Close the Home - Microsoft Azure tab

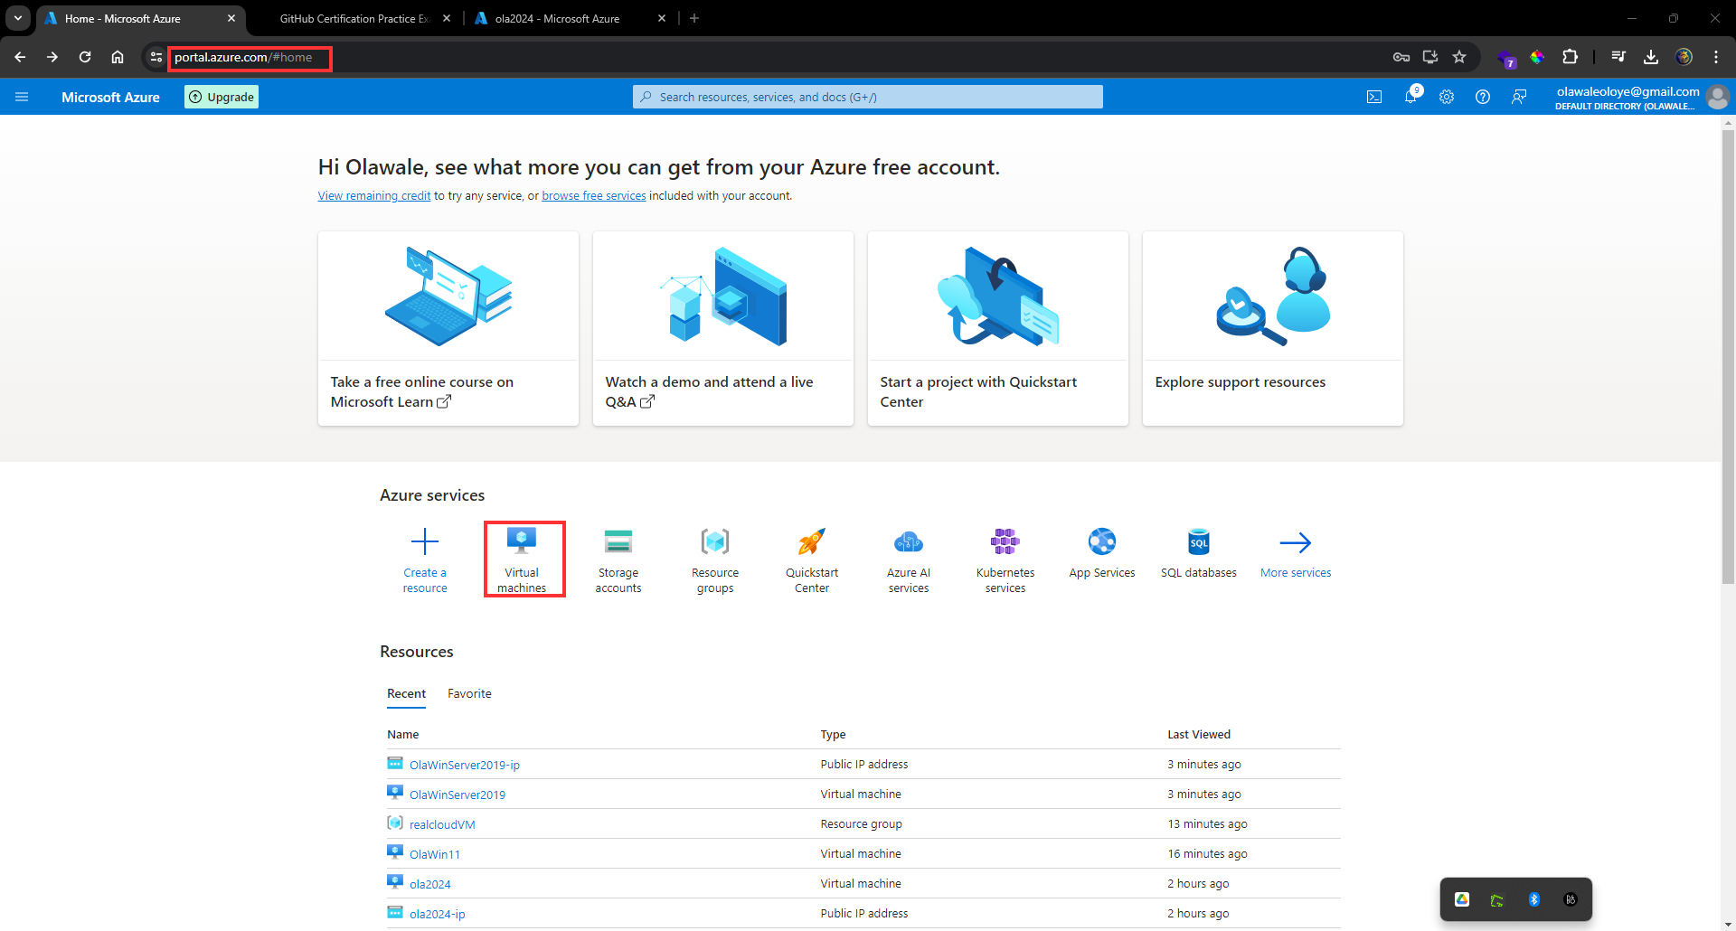click(x=231, y=18)
